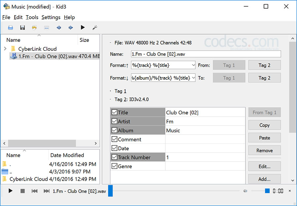
Task: Go to previous file with left arrow icon
Action: pos(59,28)
